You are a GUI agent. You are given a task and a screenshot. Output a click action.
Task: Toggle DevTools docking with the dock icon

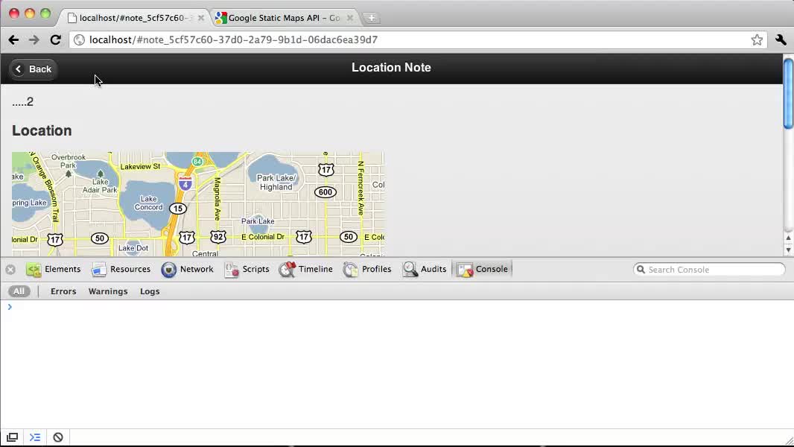pos(12,437)
